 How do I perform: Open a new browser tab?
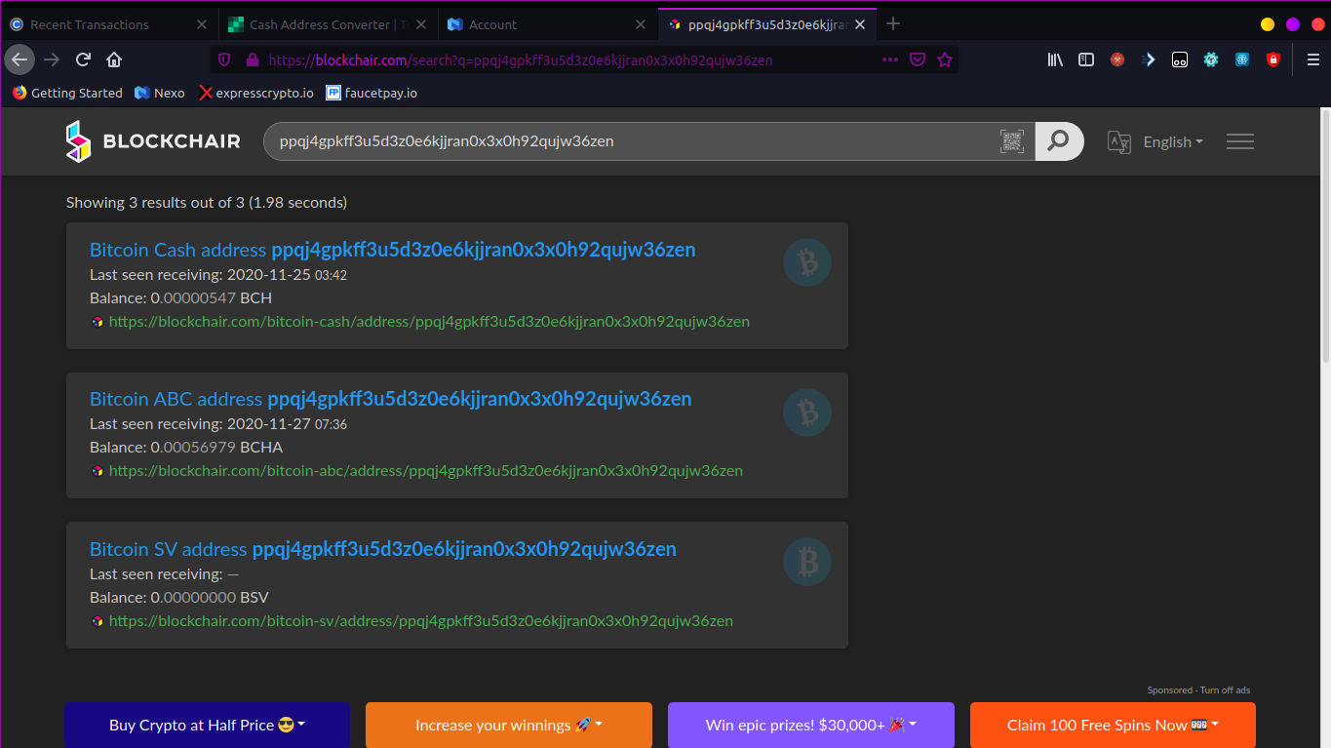[x=893, y=24]
